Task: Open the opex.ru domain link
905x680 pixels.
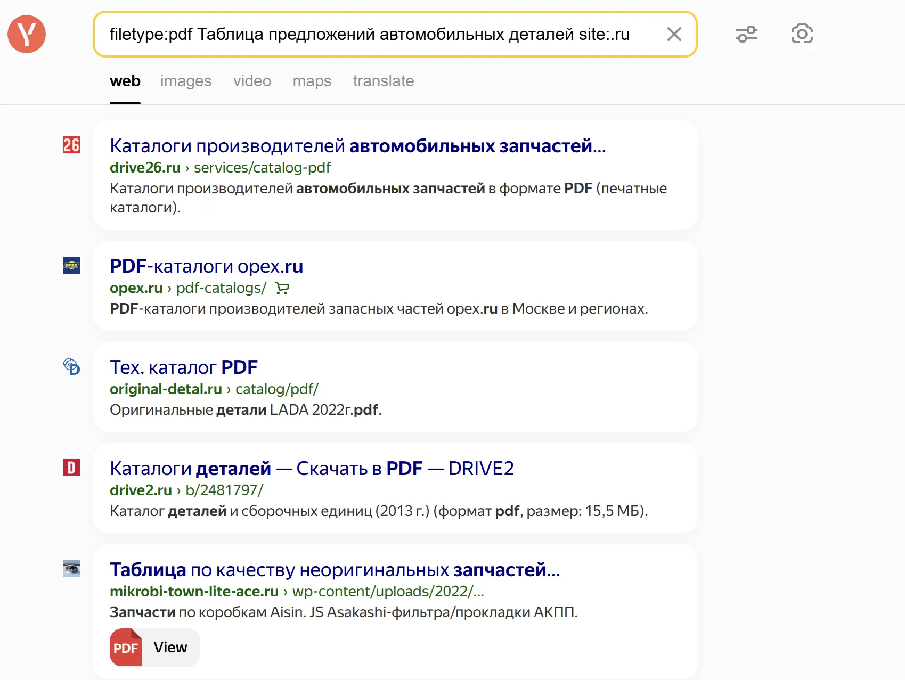Action: 136,288
